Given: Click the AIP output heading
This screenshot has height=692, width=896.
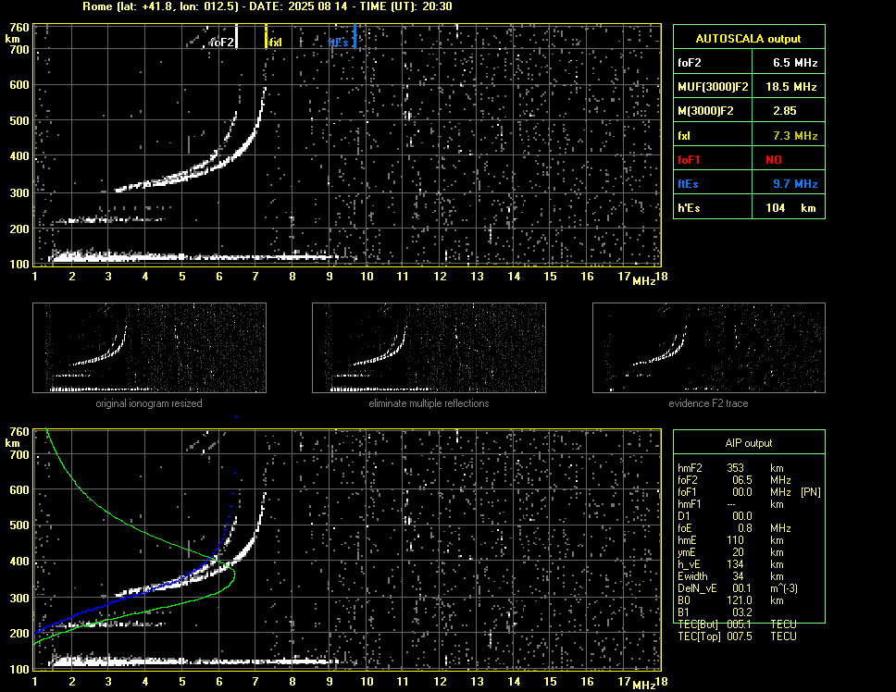Looking at the screenshot, I should click(749, 443).
